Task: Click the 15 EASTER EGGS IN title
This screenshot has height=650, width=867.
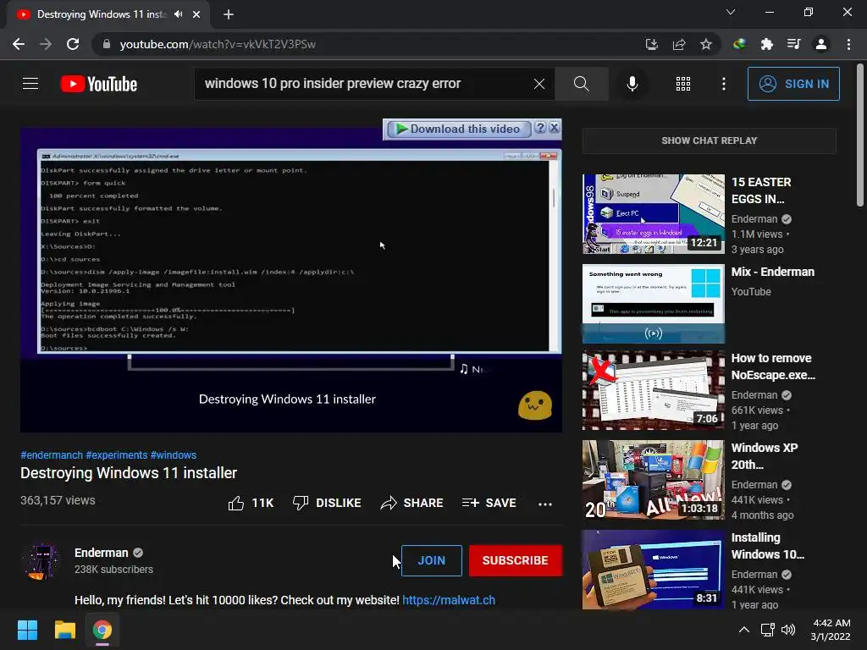Action: pos(761,190)
